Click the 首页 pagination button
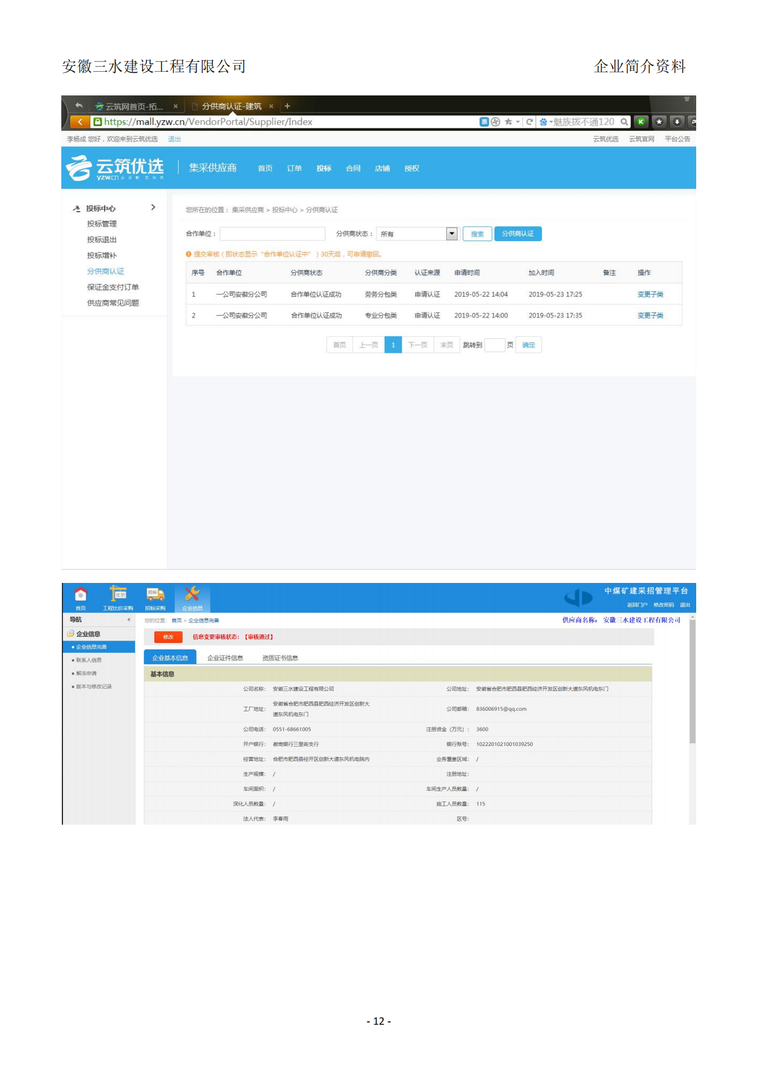The height and width of the screenshot is (1082, 765). pos(339,345)
